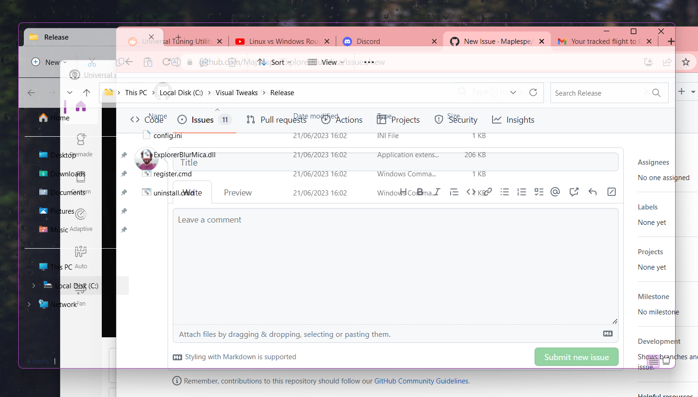Viewport: 698px width, 397px height.
Task: Open the GitHub Community Guidelines link
Action: (x=421, y=381)
